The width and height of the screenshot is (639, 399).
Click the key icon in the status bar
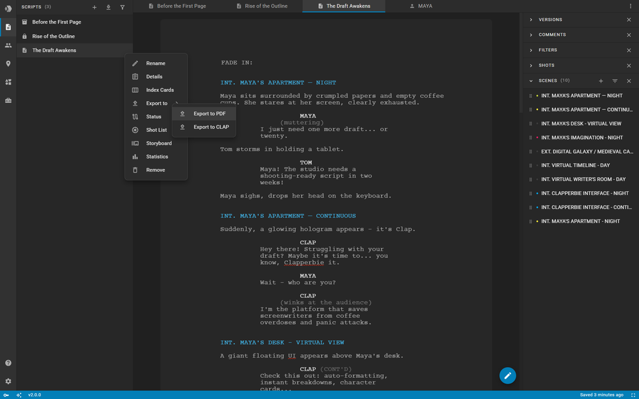(6, 395)
